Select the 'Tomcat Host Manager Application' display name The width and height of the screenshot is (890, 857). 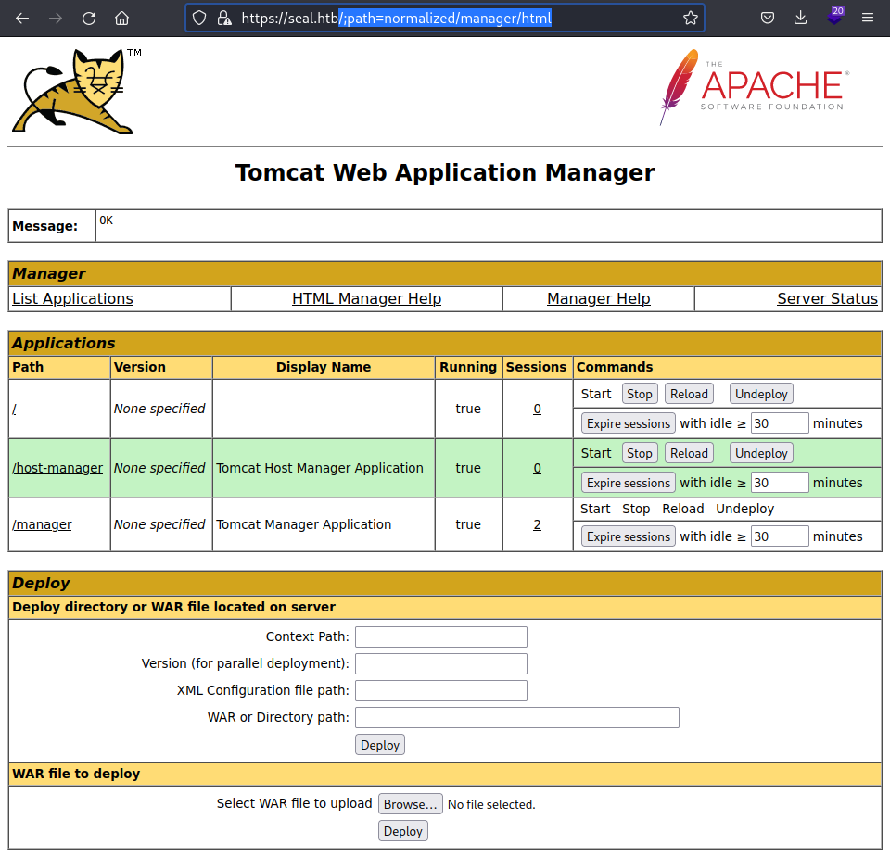(x=320, y=468)
